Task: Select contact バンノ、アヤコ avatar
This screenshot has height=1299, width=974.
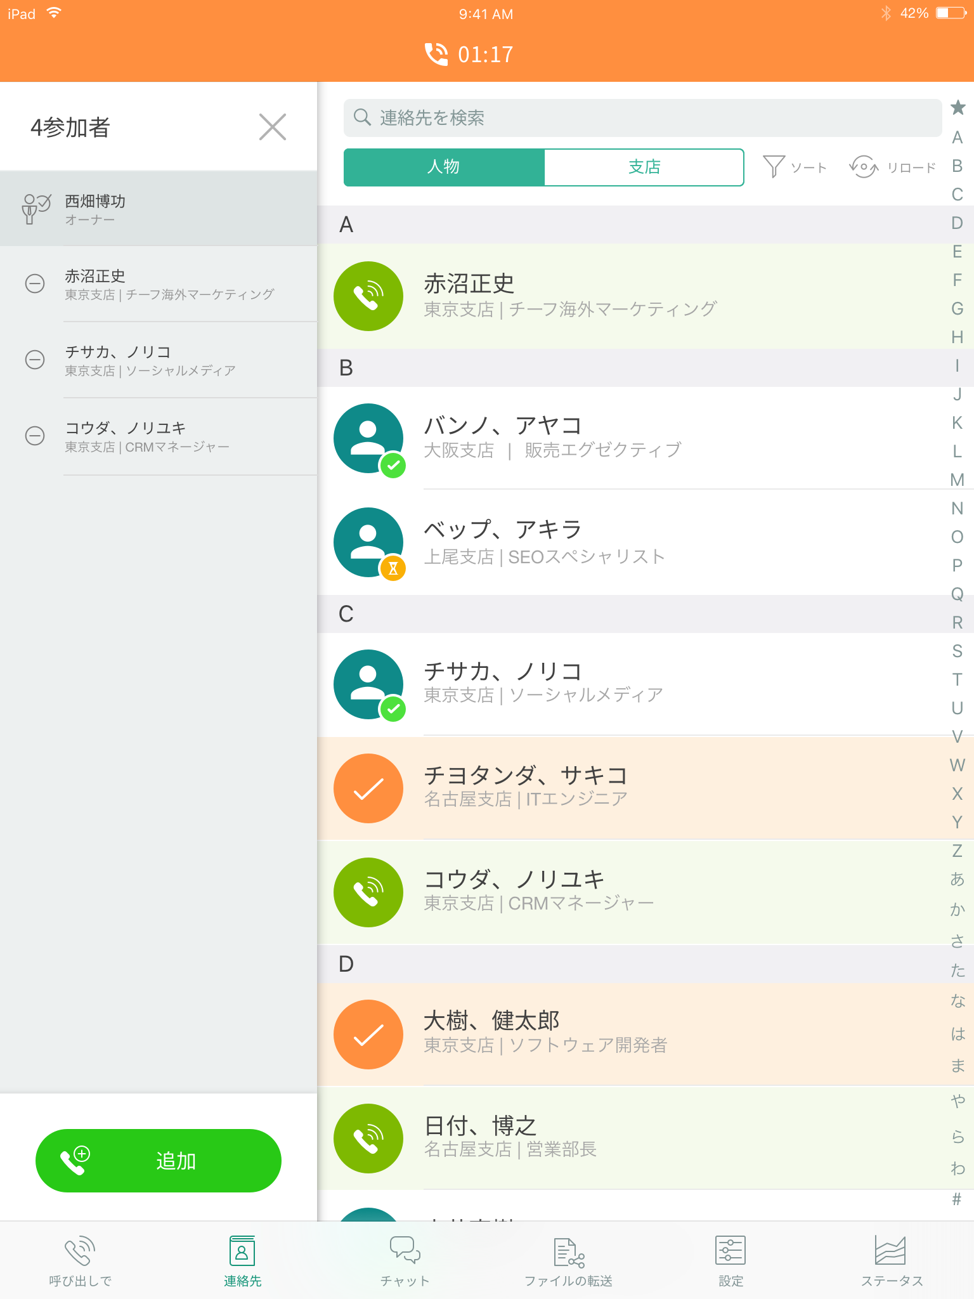Action: 368,438
